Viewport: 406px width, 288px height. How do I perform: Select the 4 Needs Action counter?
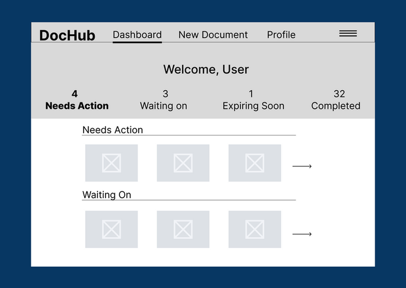pos(77,100)
